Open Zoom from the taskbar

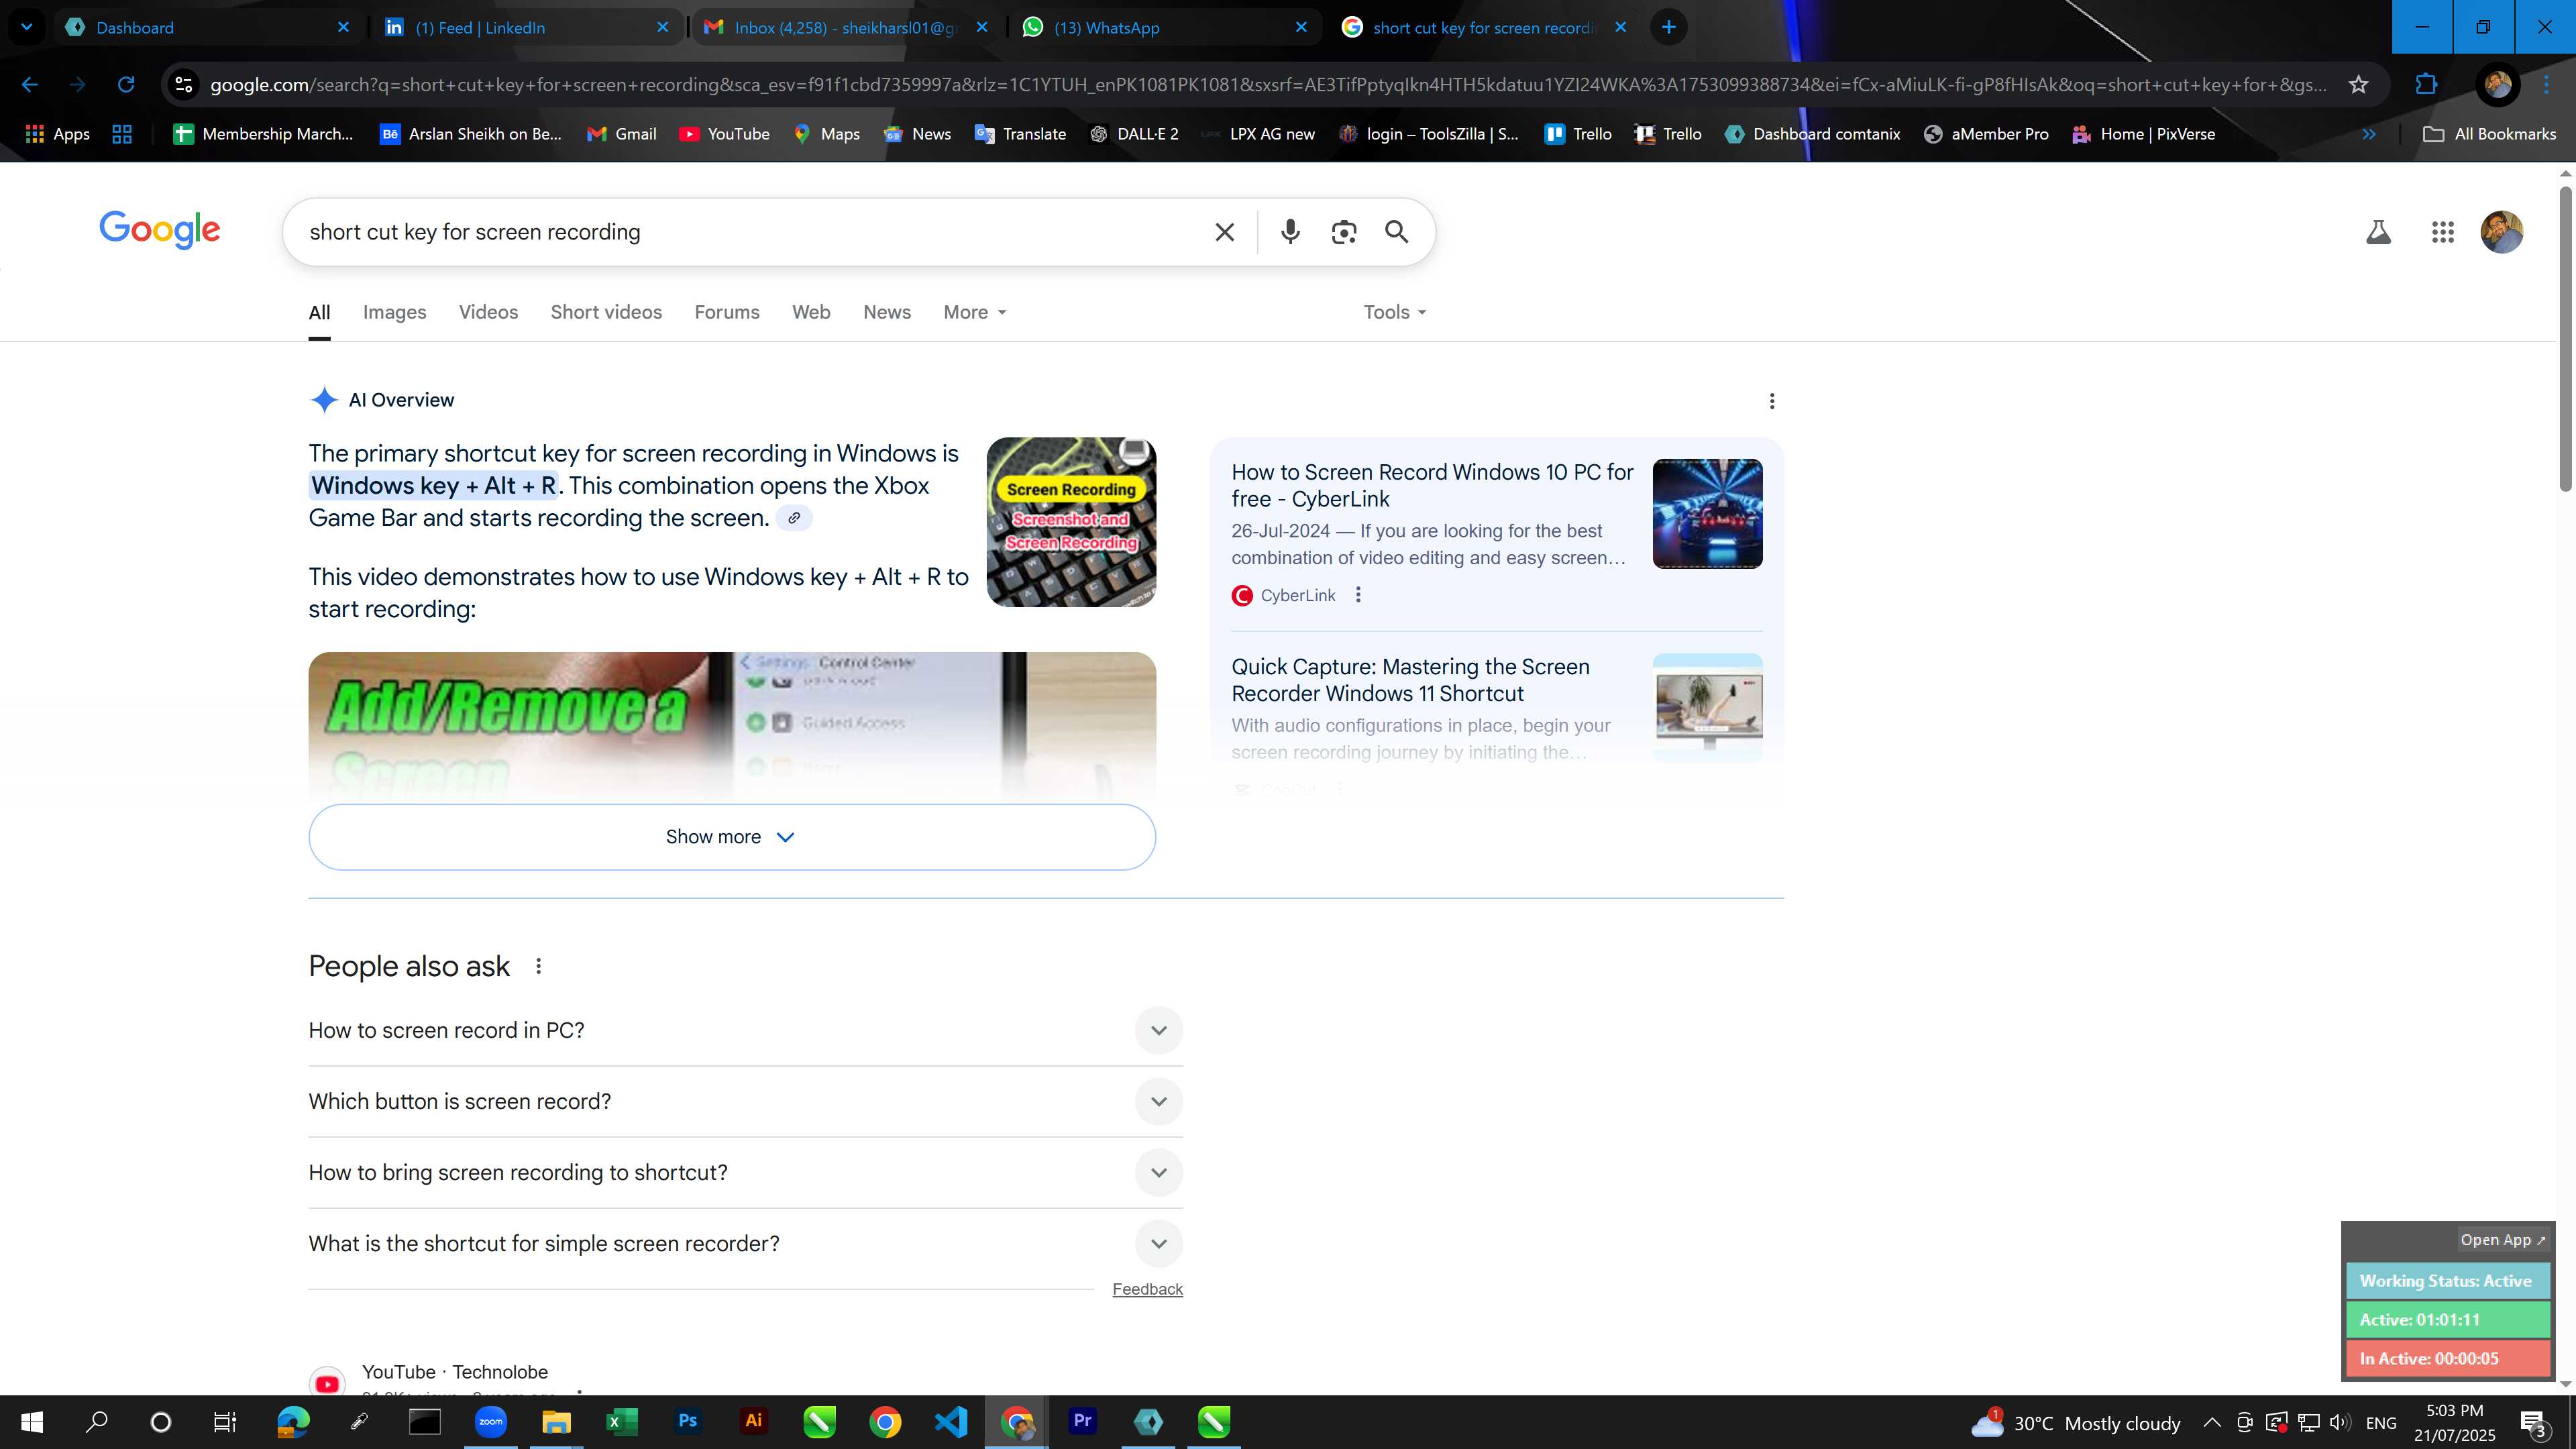tap(490, 1421)
